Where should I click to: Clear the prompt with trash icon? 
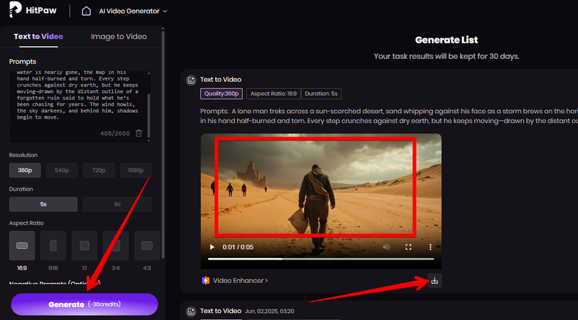(x=139, y=133)
